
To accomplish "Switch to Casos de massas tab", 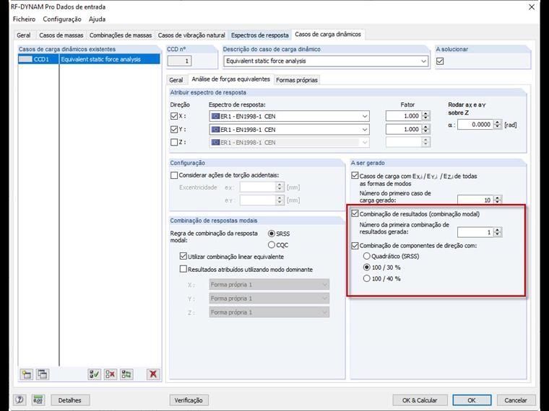I will click(61, 35).
